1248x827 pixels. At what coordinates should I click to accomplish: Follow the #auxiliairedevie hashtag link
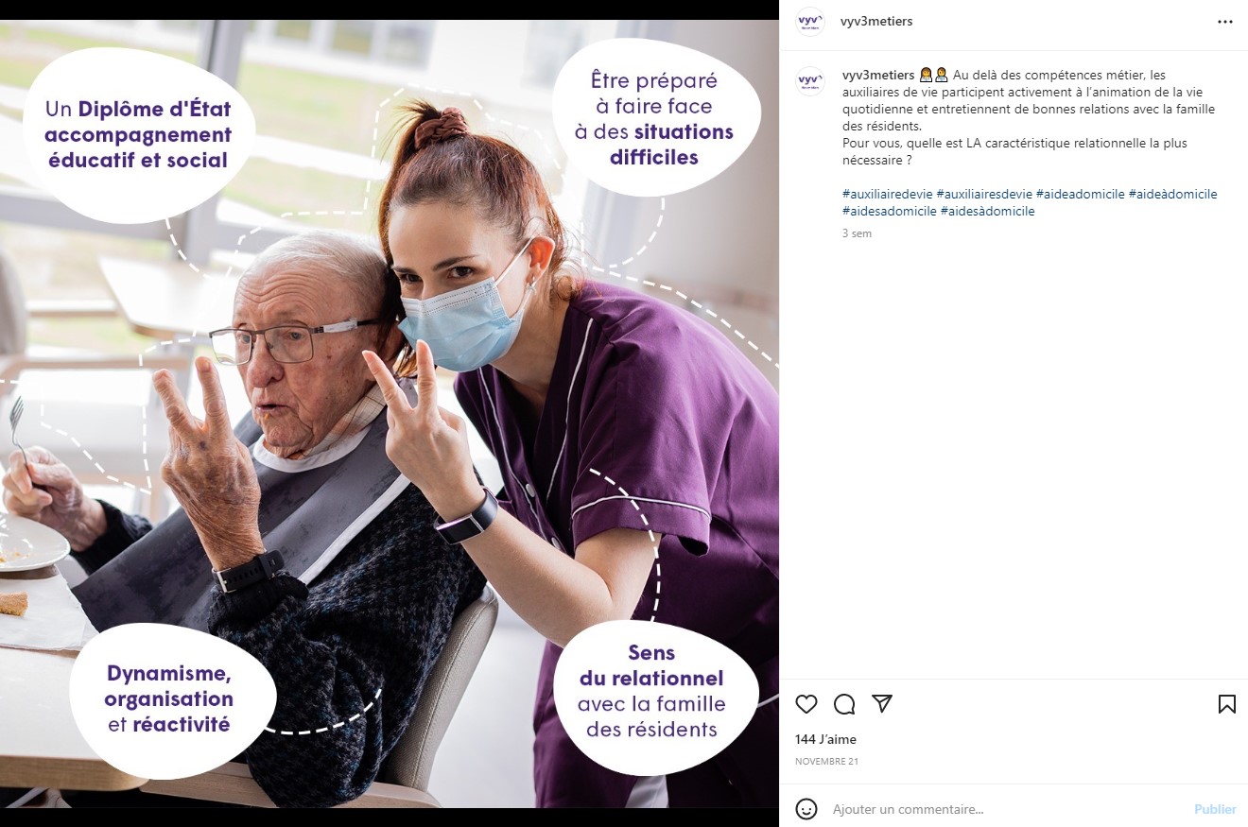point(888,194)
